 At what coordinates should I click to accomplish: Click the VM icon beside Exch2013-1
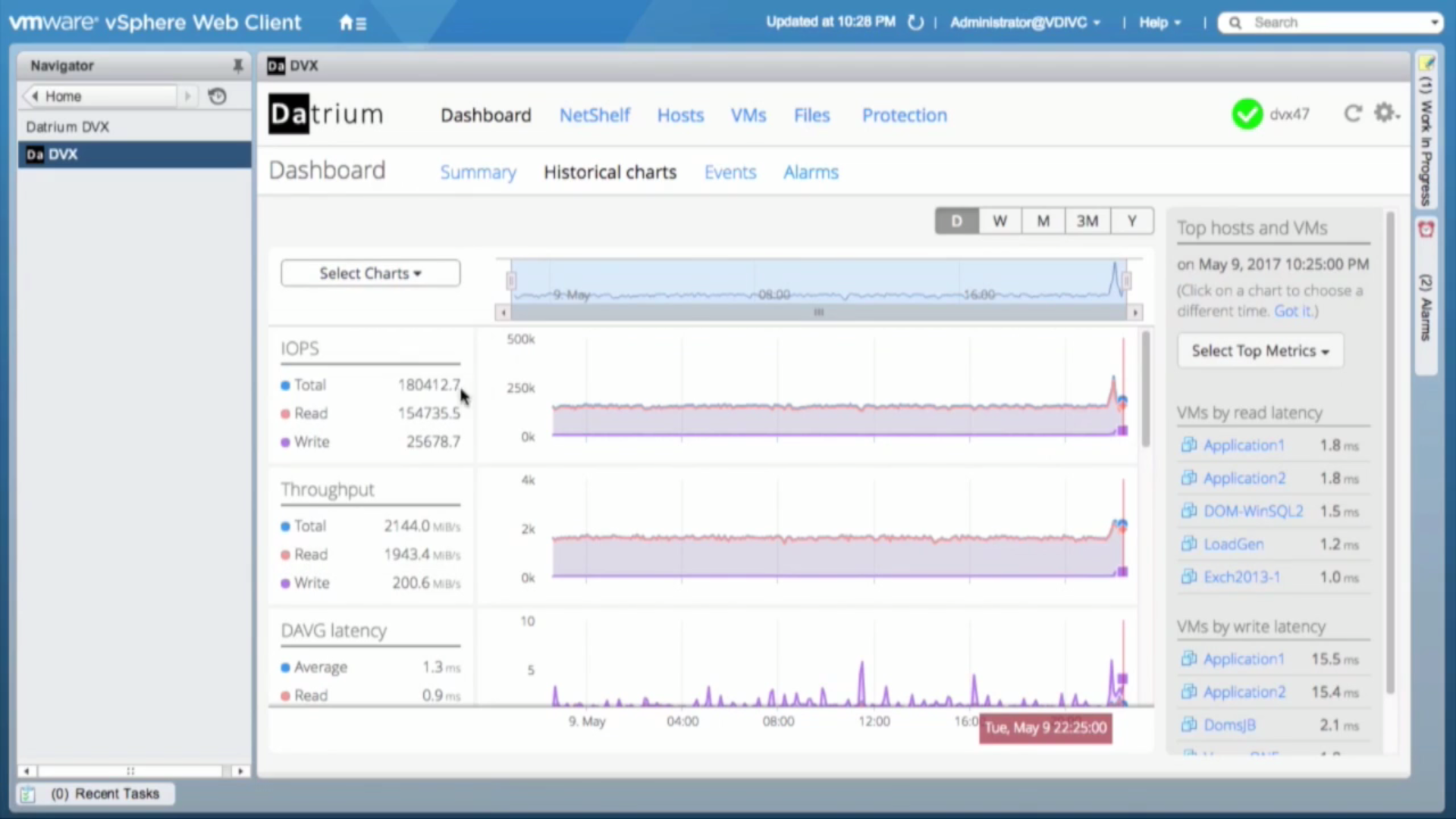point(1188,577)
